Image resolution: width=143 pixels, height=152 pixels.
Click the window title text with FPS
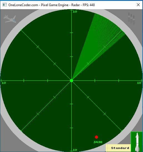51,5
